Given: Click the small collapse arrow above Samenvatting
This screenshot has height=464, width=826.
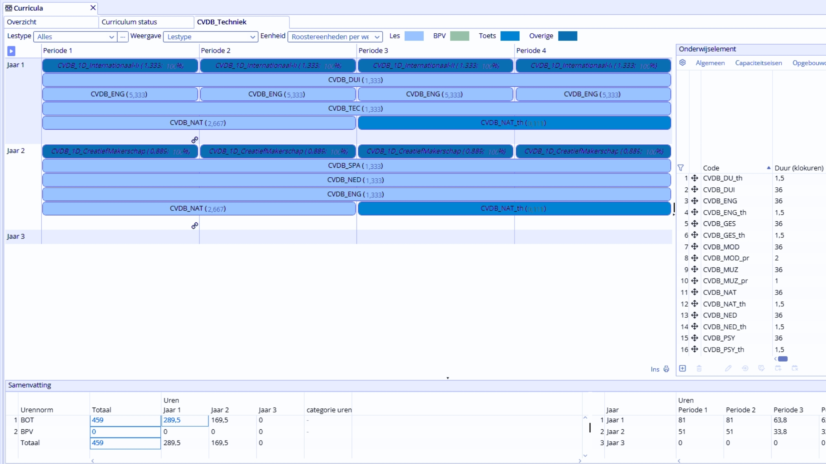Looking at the screenshot, I should [x=448, y=378].
